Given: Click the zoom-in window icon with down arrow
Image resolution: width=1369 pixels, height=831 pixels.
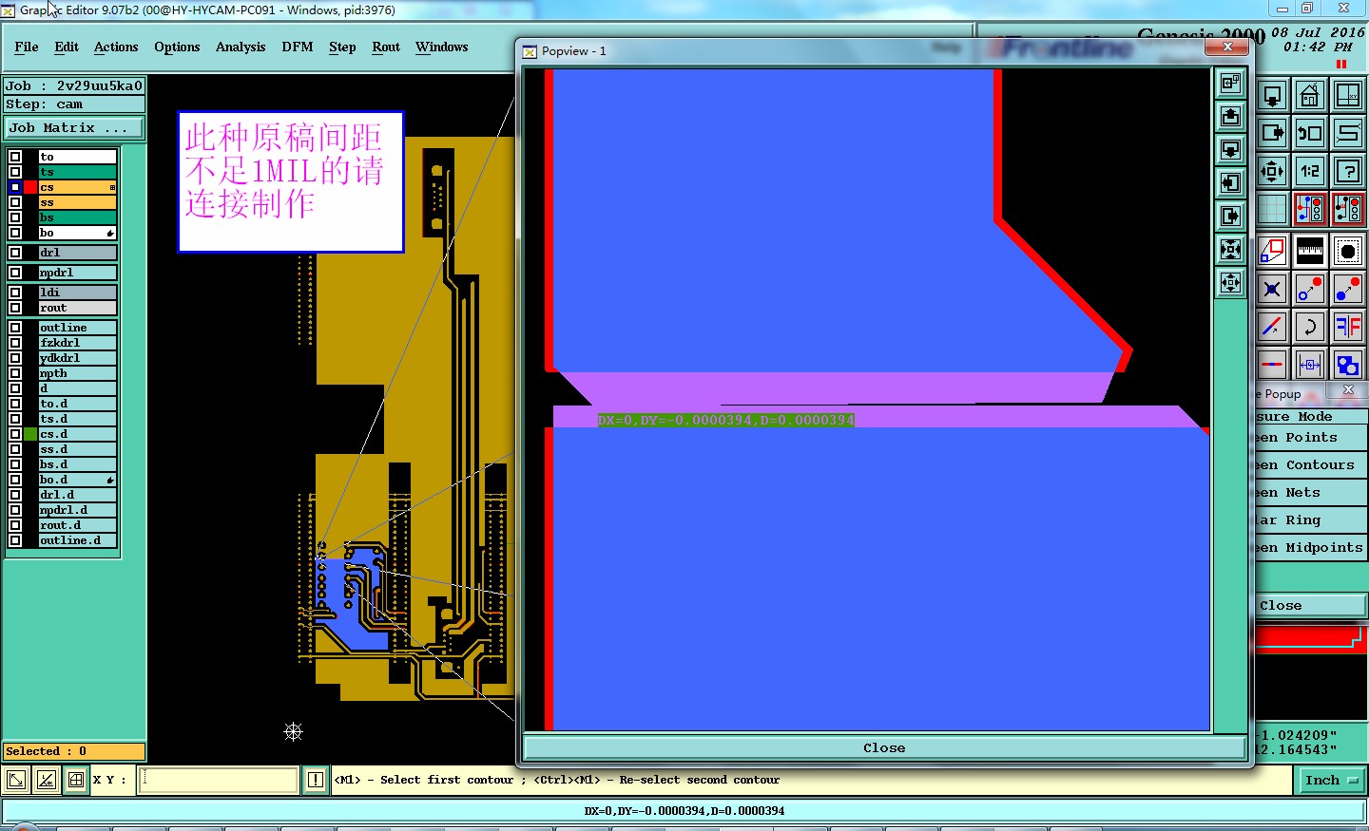Looking at the screenshot, I should coord(1272,95).
